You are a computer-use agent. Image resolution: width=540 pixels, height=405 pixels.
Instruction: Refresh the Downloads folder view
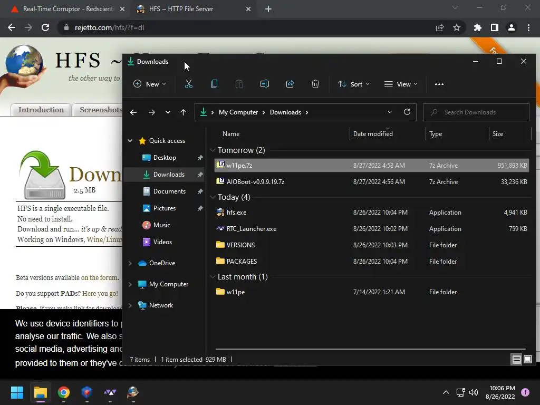pos(407,112)
